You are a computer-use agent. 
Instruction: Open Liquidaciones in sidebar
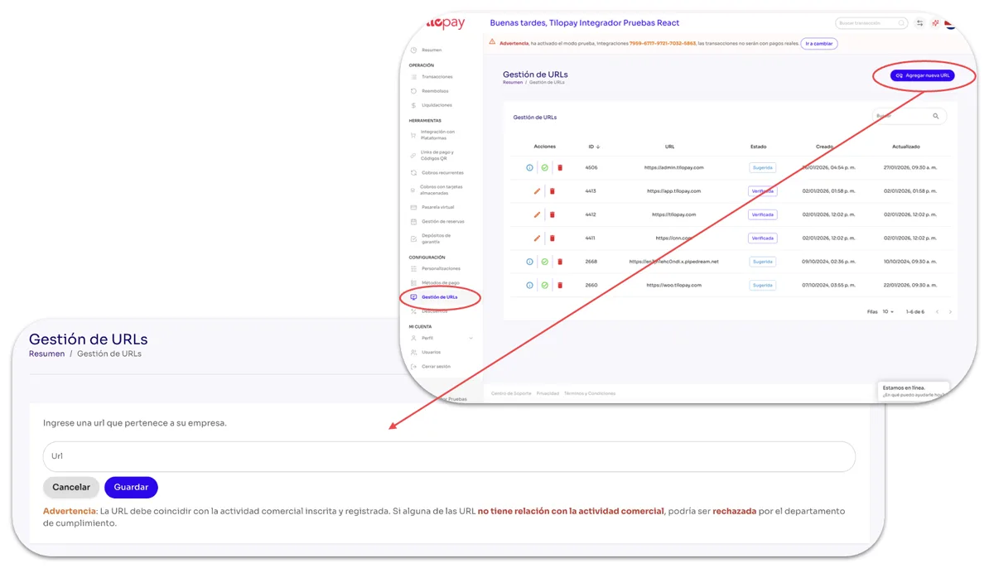point(437,105)
